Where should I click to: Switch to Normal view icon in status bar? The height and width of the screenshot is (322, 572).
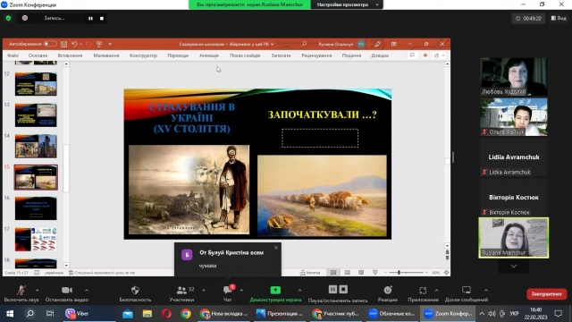pyautogui.click(x=333, y=273)
